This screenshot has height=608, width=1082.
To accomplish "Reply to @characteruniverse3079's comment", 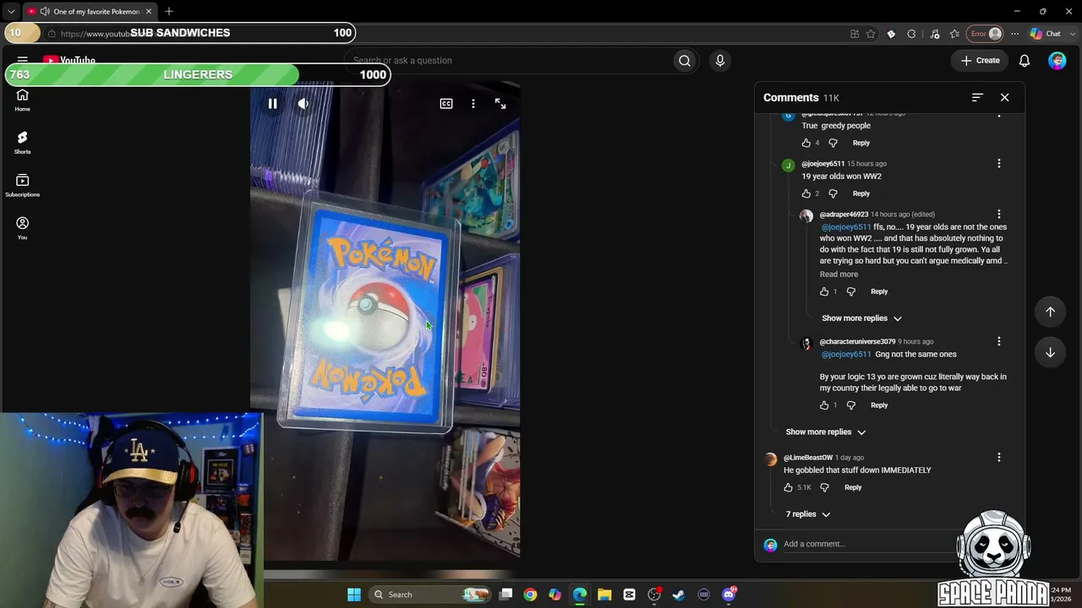I will point(879,405).
